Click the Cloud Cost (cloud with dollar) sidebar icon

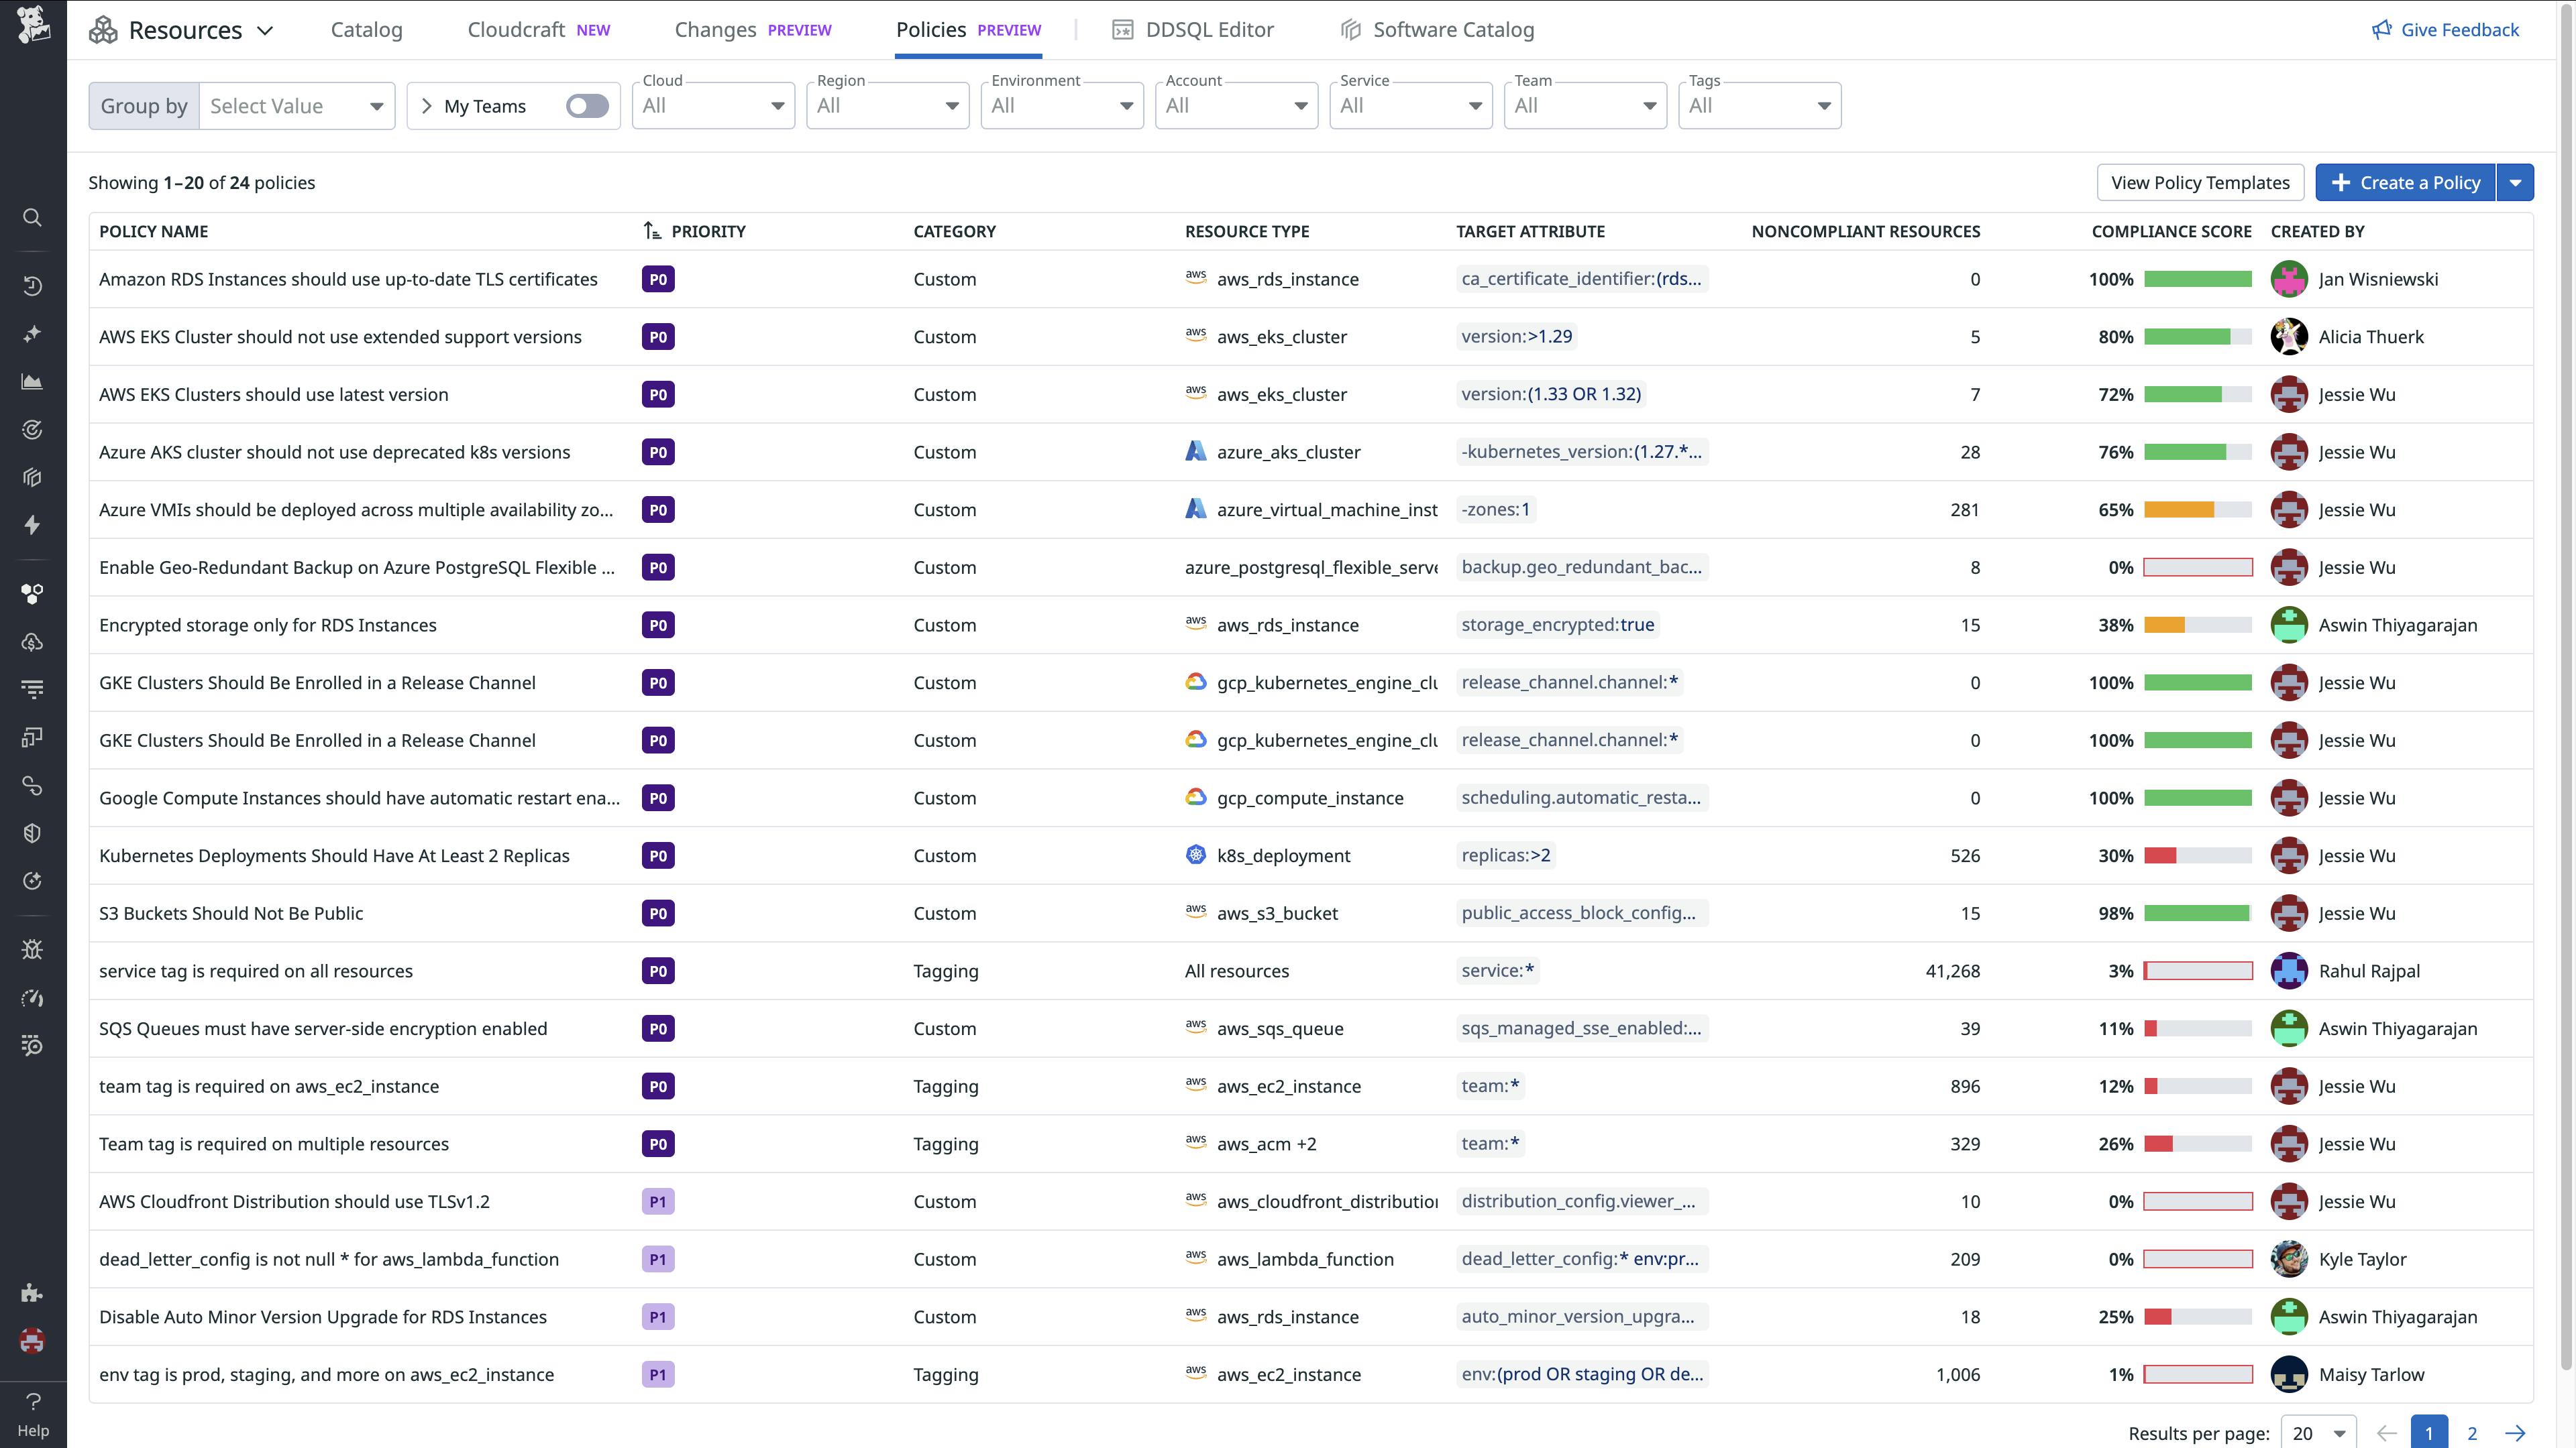33,642
